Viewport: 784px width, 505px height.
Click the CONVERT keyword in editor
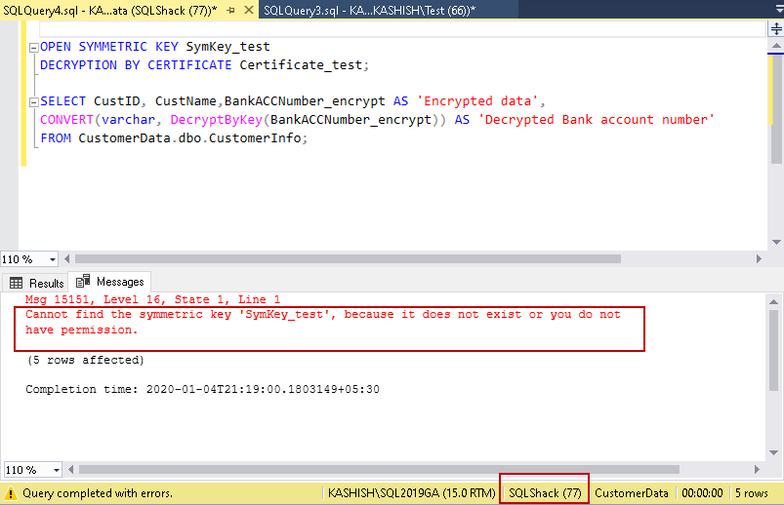click(66, 120)
